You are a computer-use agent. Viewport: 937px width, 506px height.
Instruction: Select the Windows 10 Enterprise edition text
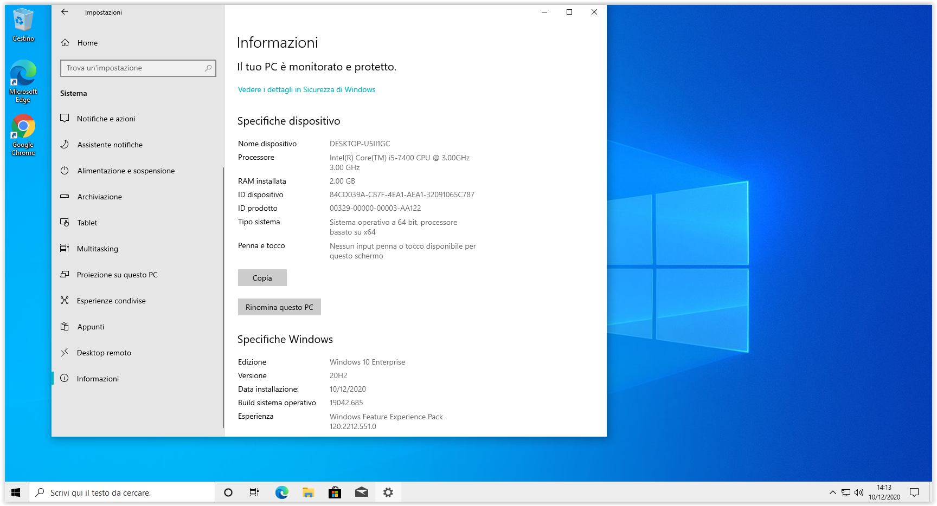pyautogui.click(x=367, y=362)
